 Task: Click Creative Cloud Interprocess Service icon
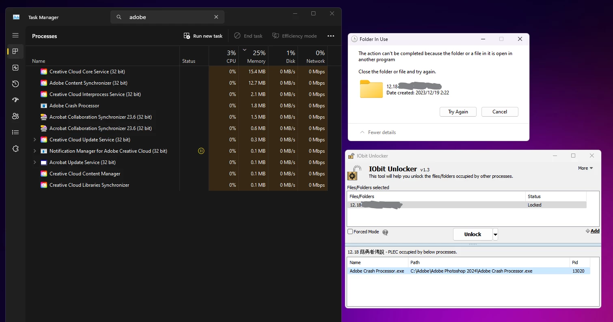[x=44, y=94]
